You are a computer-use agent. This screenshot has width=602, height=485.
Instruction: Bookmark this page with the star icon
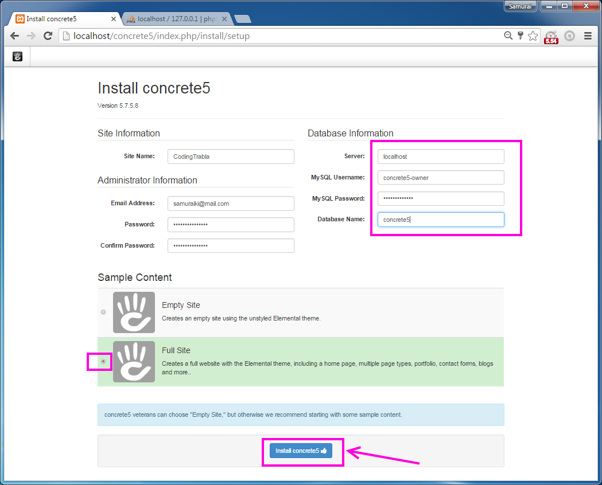(x=533, y=36)
